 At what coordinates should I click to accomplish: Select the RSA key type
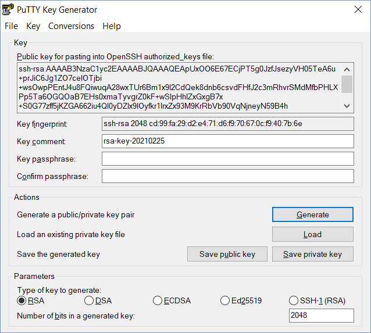(x=30, y=300)
